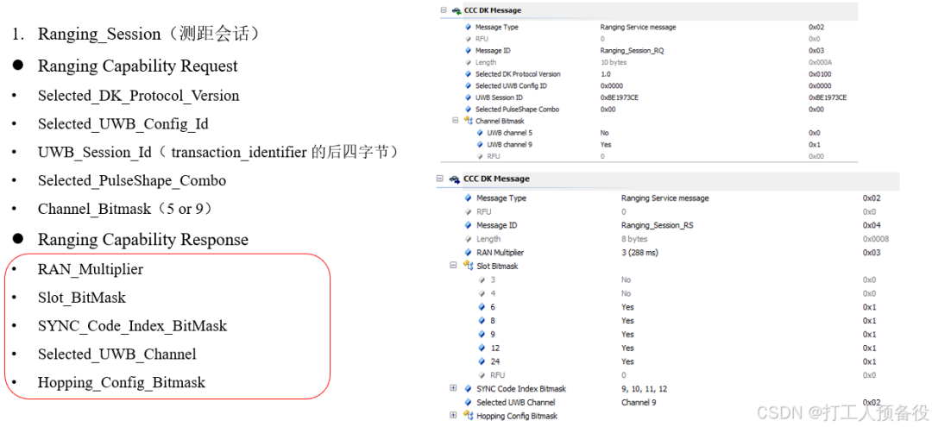Image resolution: width=932 pixels, height=427 pixels.
Task: Click the diamond icon beside Selected UWB Channel
Action: [469, 402]
